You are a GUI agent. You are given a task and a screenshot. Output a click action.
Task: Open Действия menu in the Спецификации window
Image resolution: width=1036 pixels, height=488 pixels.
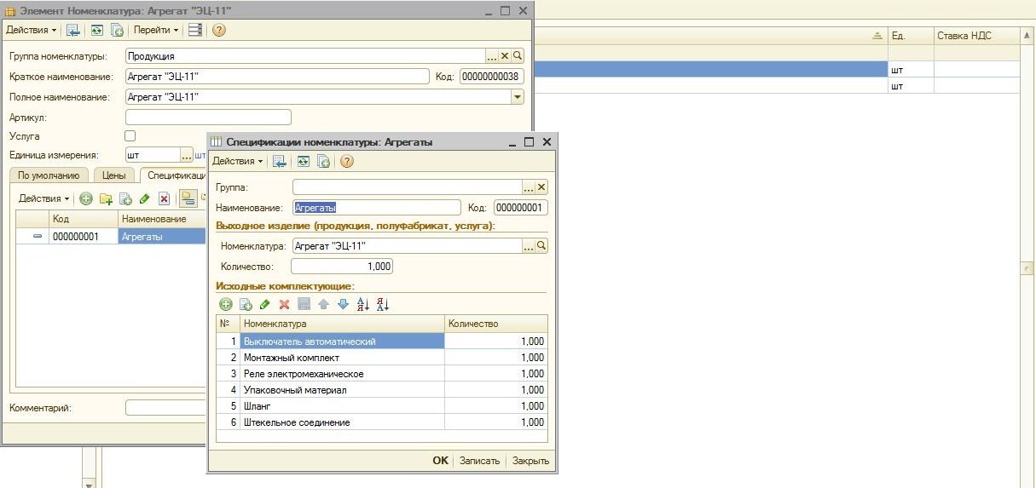[x=237, y=161]
